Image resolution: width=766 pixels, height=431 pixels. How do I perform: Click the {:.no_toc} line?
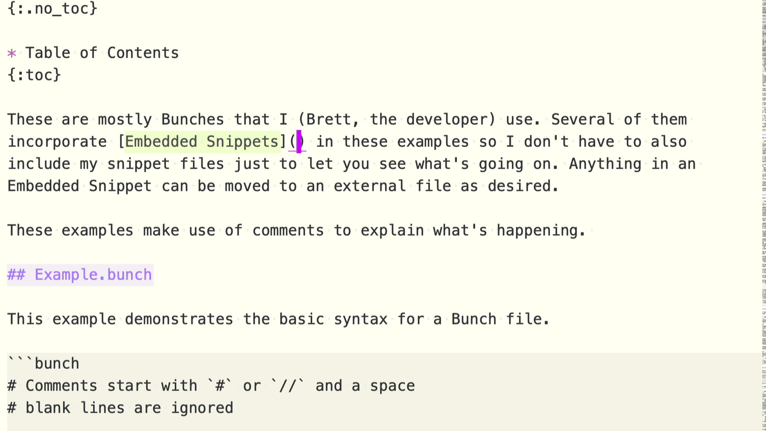pos(52,9)
